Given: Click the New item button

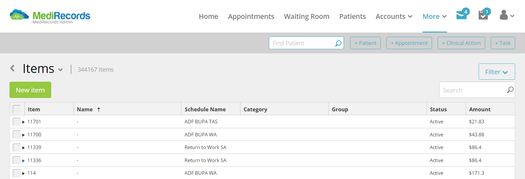Looking at the screenshot, I should pos(30,90).
